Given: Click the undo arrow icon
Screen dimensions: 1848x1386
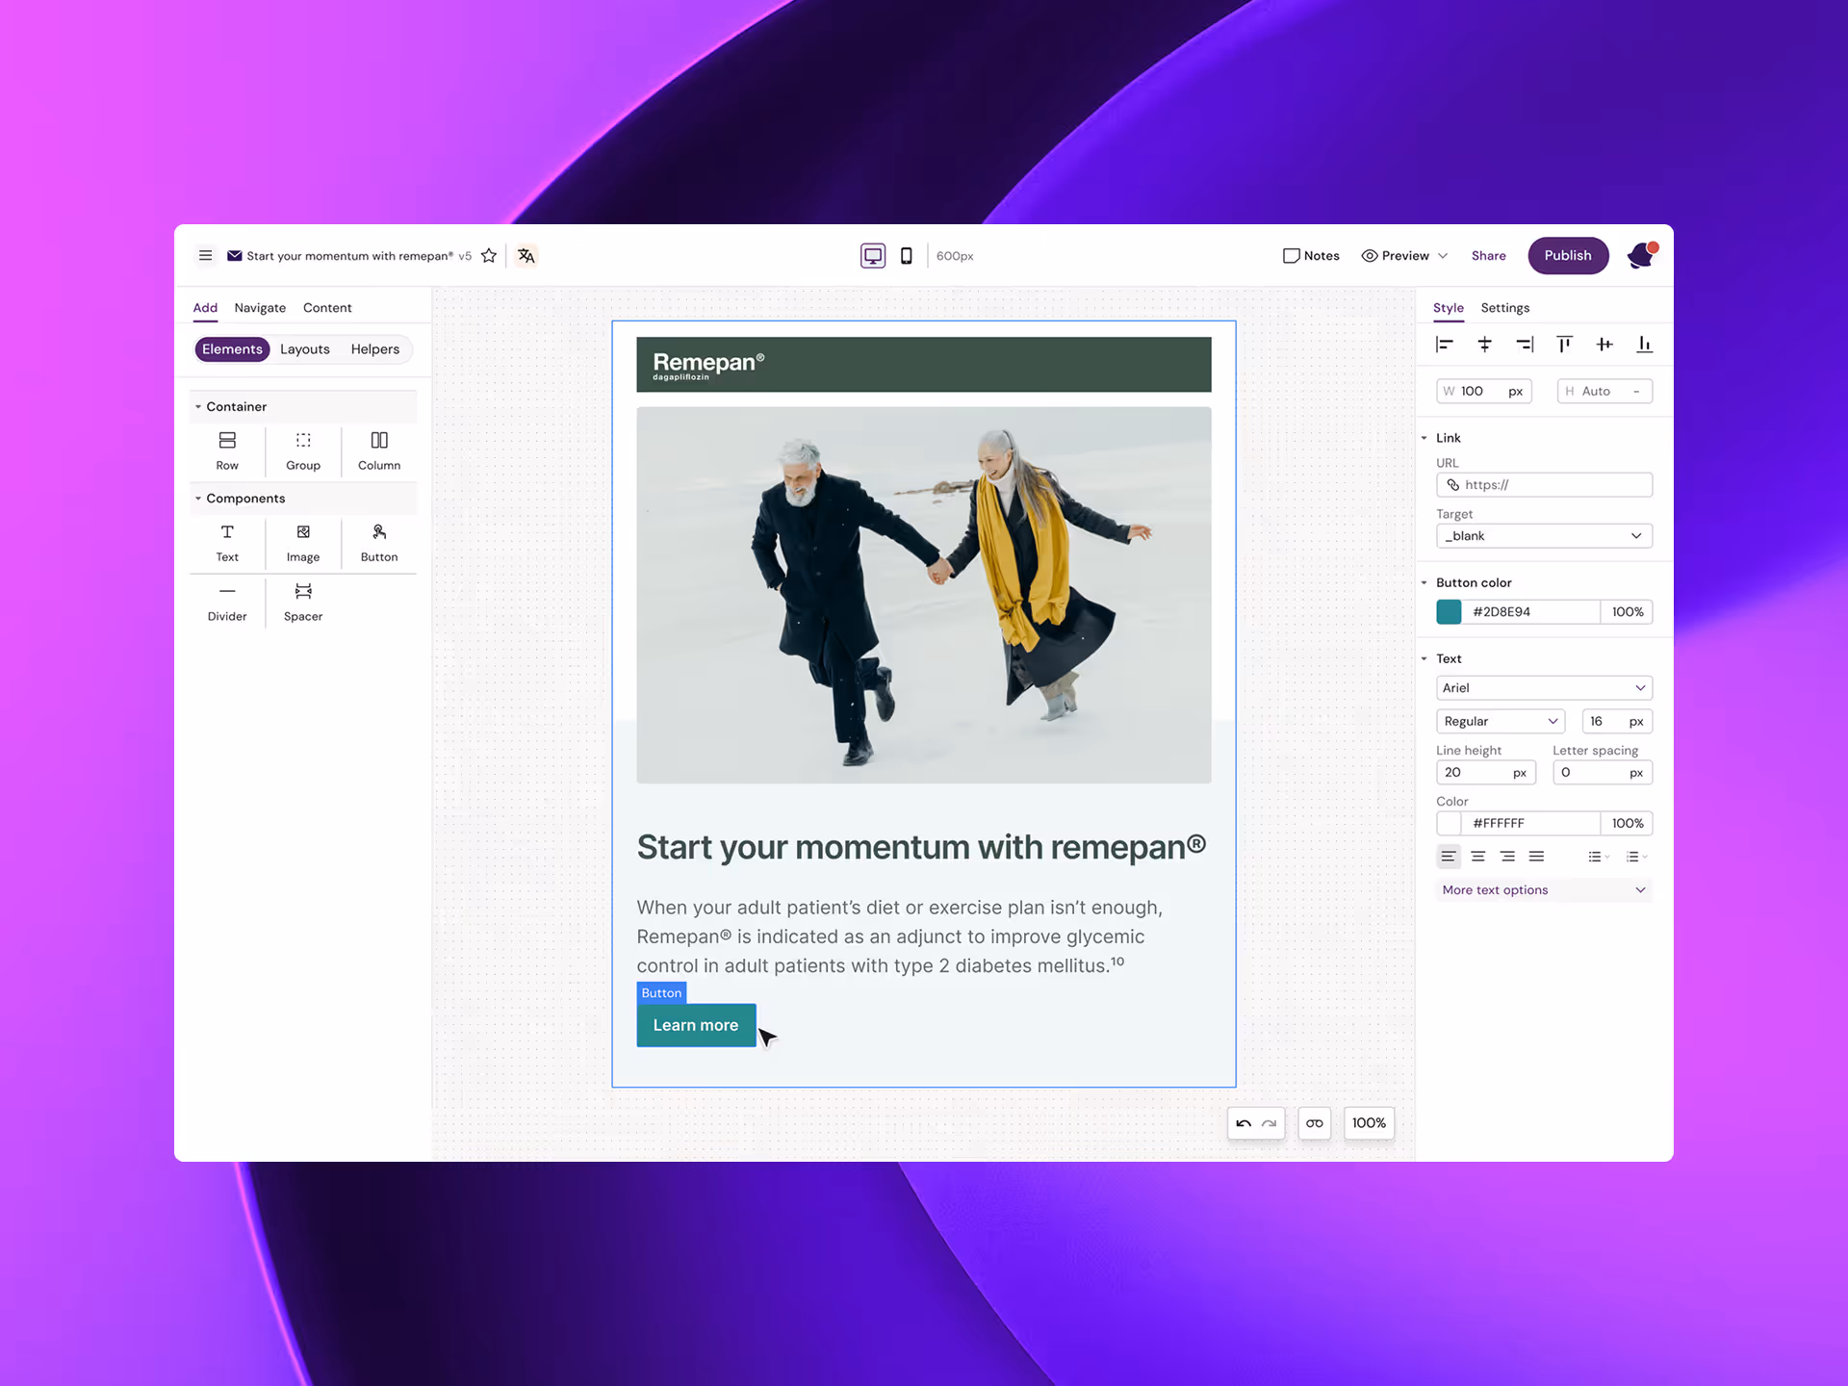Looking at the screenshot, I should tap(1243, 1123).
